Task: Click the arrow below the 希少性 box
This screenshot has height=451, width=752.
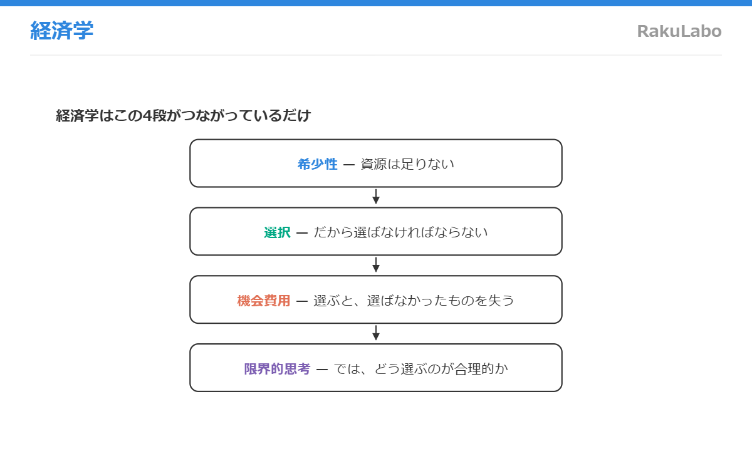Action: (376, 197)
